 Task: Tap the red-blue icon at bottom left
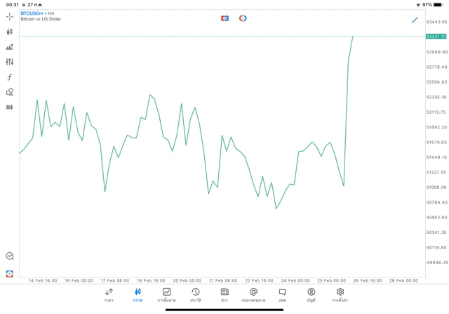click(x=9, y=273)
